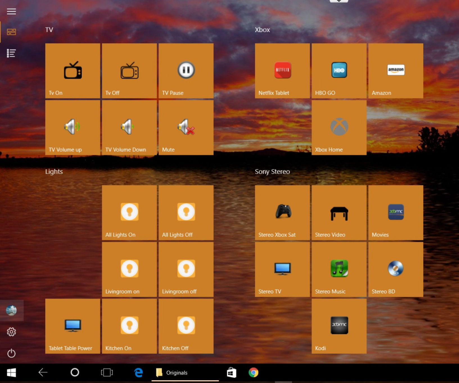Go to Xbox Home
The image size is (459, 383).
[x=339, y=127]
